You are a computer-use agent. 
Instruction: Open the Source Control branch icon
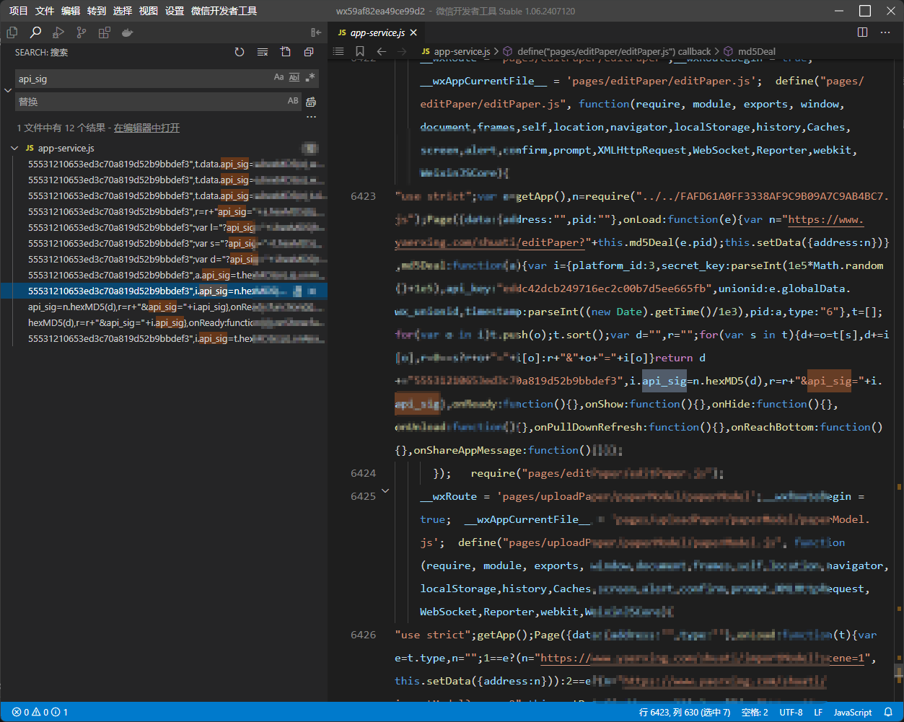(82, 32)
